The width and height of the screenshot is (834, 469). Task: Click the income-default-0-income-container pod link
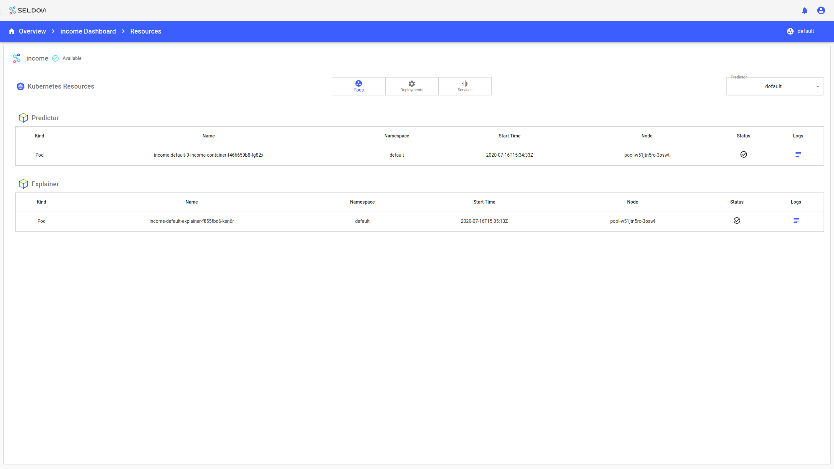(208, 155)
